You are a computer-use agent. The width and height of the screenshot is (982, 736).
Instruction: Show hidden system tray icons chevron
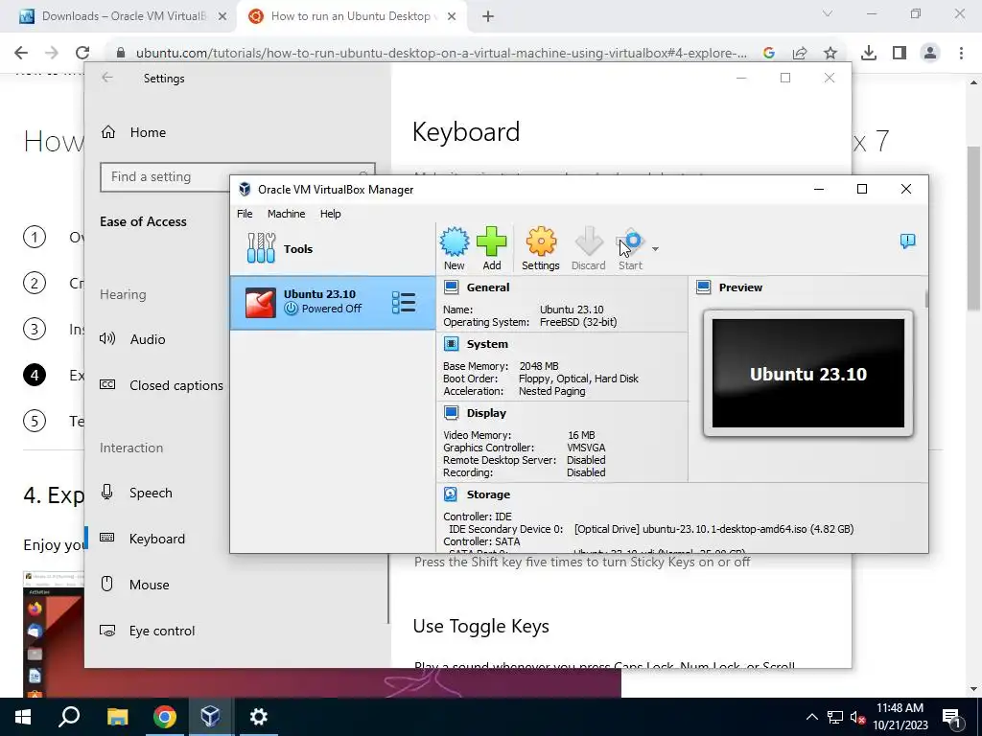(811, 717)
